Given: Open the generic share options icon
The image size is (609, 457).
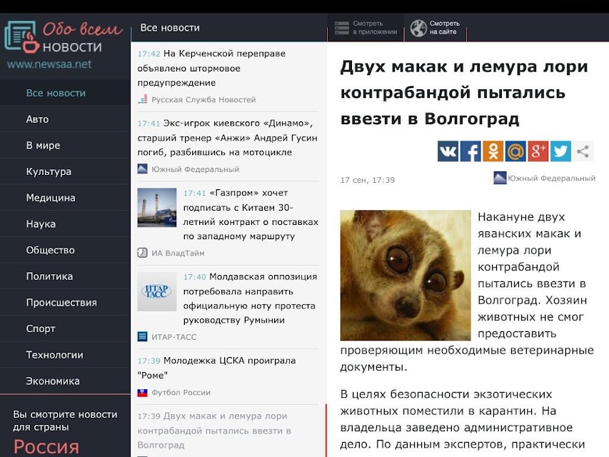Looking at the screenshot, I should 583,151.
